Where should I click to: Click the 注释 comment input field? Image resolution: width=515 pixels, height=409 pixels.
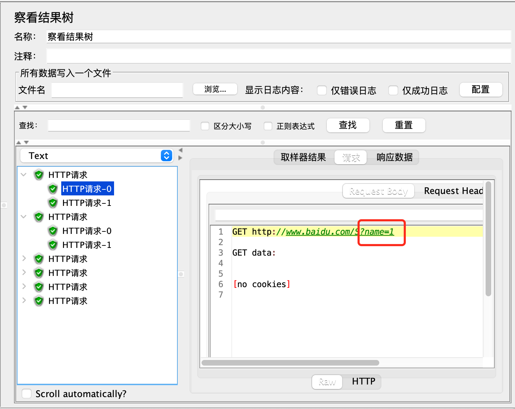coord(278,56)
